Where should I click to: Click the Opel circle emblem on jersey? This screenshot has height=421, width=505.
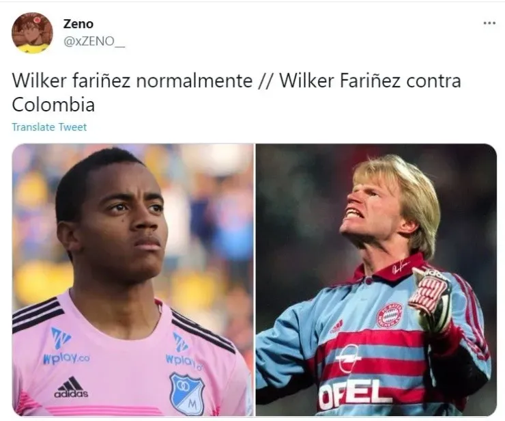(x=348, y=357)
